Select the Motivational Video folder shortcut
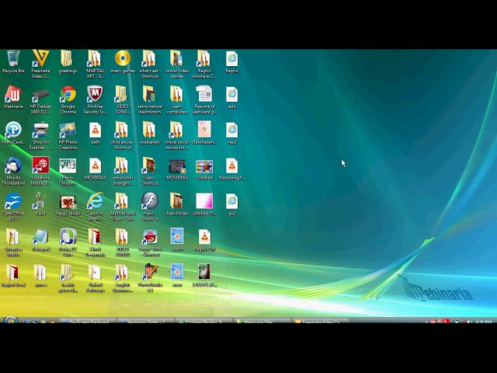 tap(123, 207)
